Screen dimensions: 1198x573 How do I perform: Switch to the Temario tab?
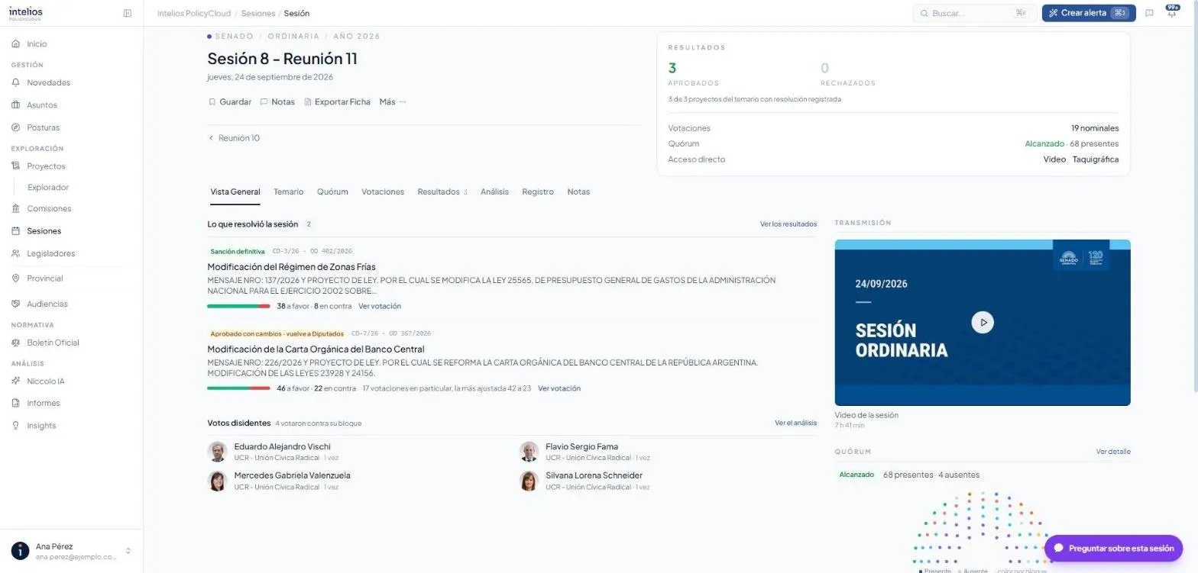pos(289,192)
